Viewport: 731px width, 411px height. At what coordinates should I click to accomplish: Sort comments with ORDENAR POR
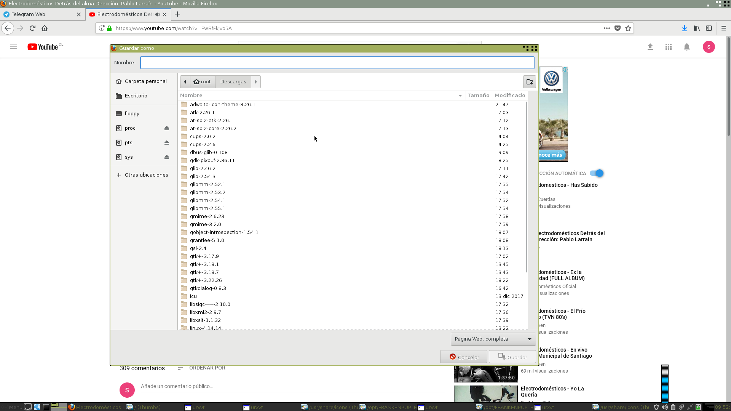[x=202, y=368]
